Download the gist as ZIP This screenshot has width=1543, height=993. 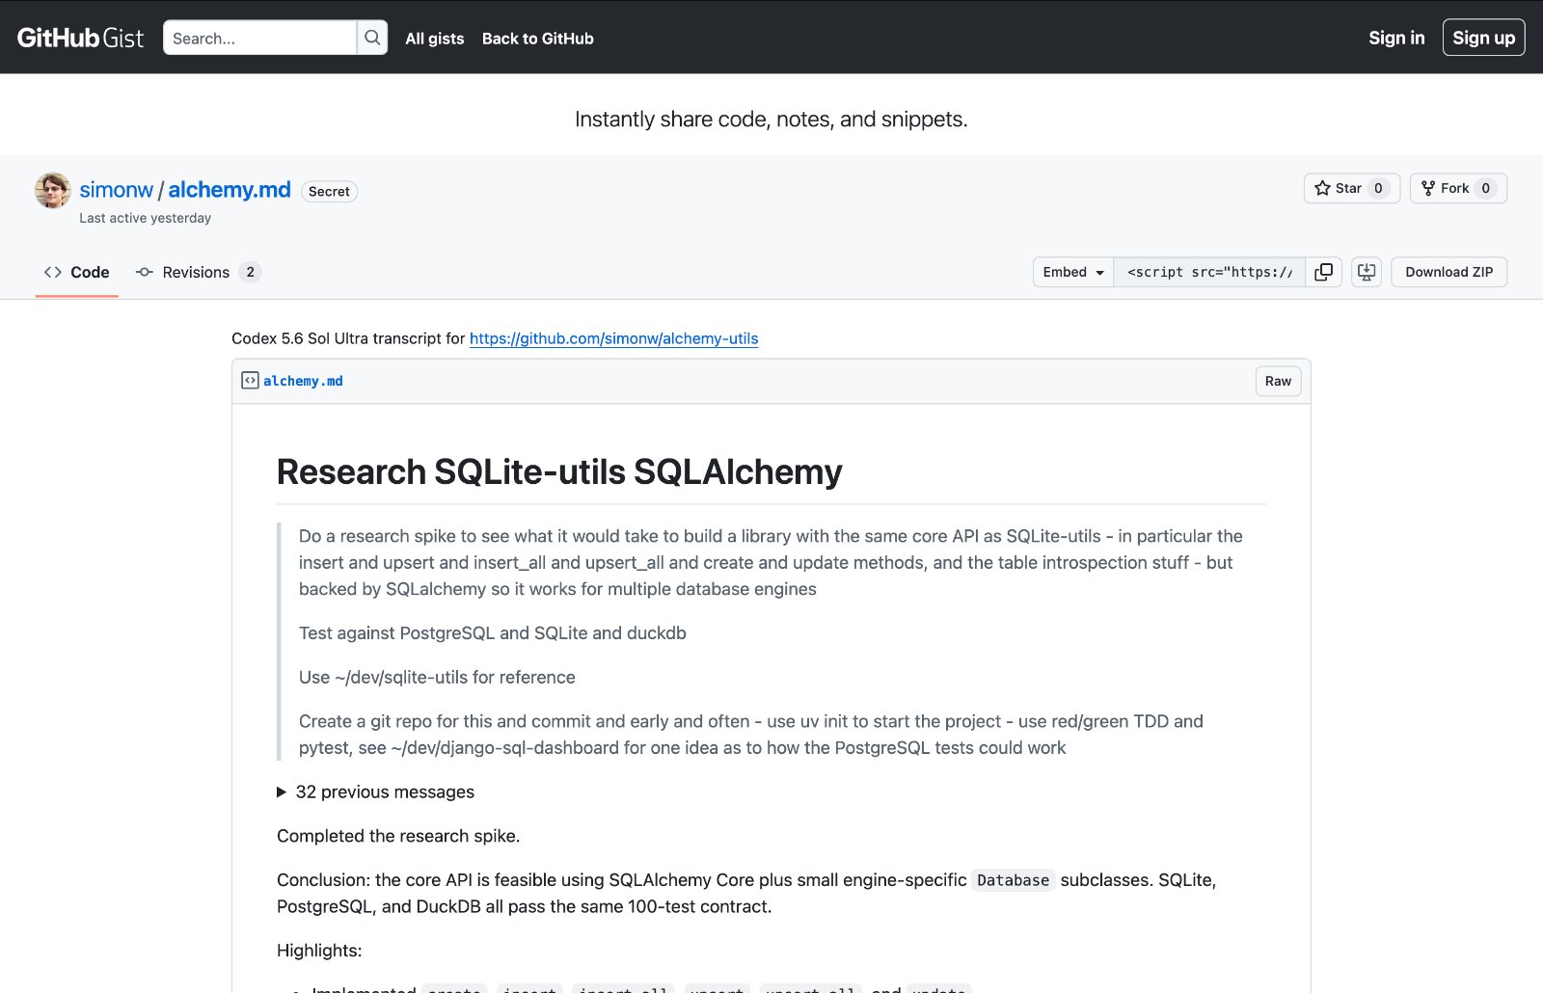[x=1448, y=272]
